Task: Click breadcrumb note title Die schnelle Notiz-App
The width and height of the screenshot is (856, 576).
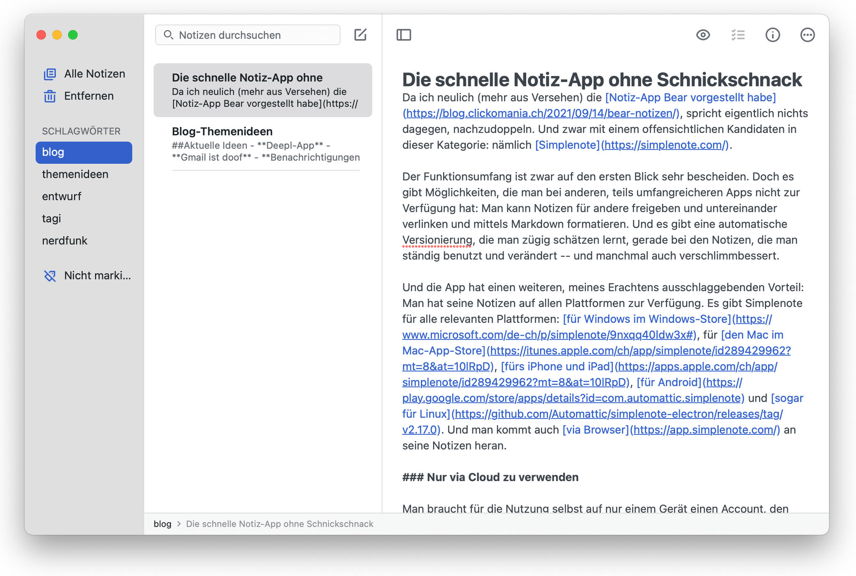Action: [280, 524]
